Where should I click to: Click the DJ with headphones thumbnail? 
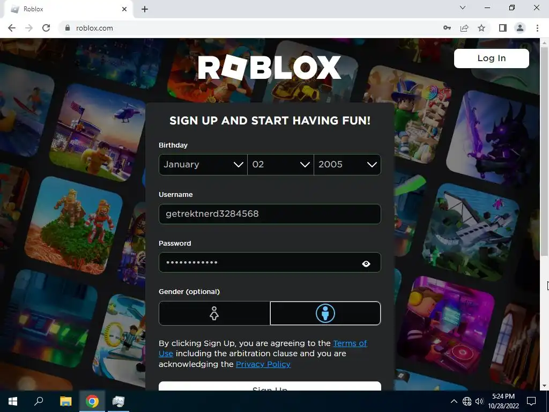tap(447, 326)
